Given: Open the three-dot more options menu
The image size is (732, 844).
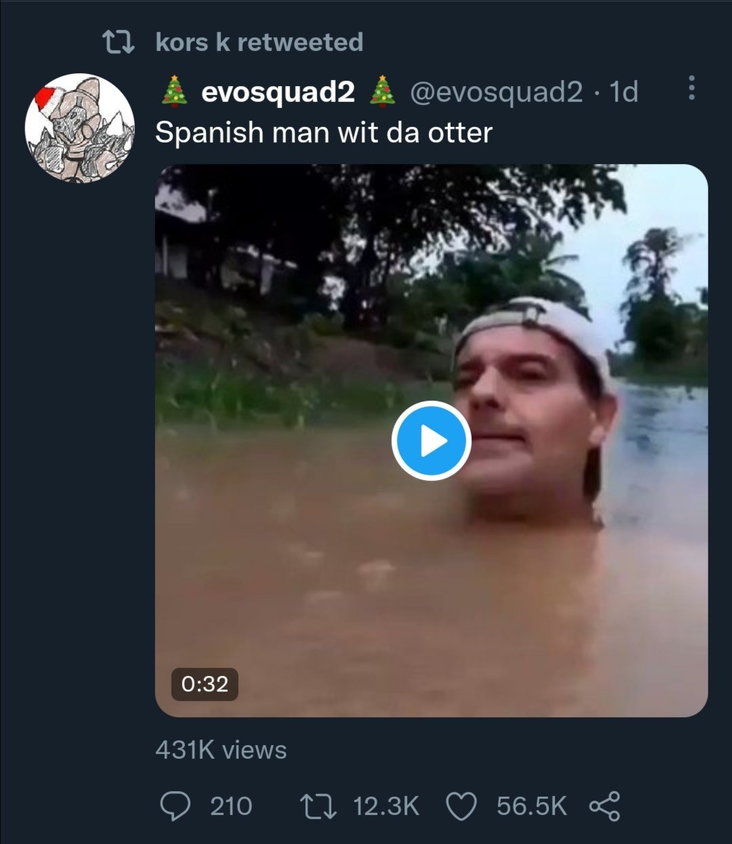Looking at the screenshot, I should 691,88.
